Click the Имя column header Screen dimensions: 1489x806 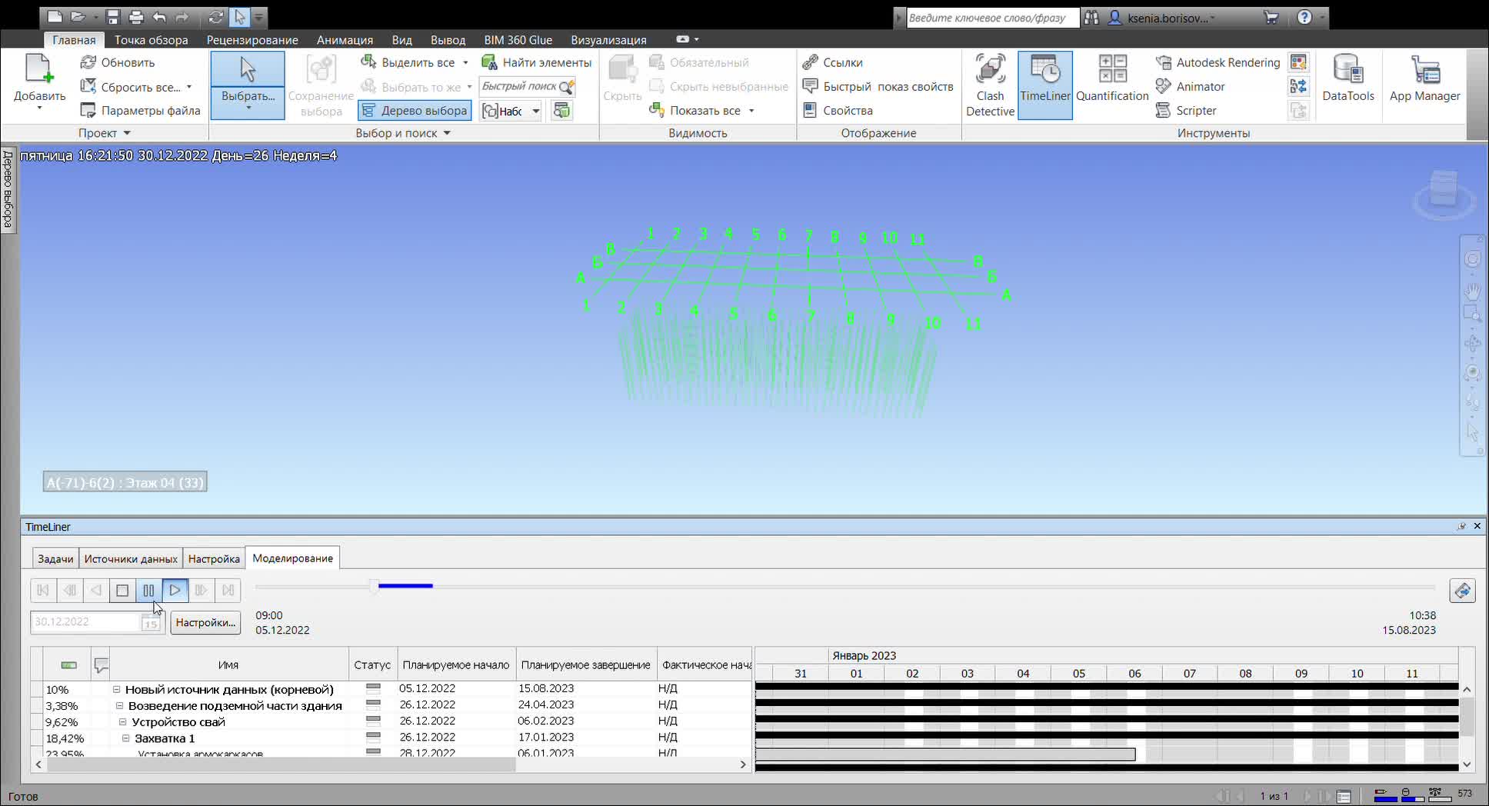[x=228, y=664]
